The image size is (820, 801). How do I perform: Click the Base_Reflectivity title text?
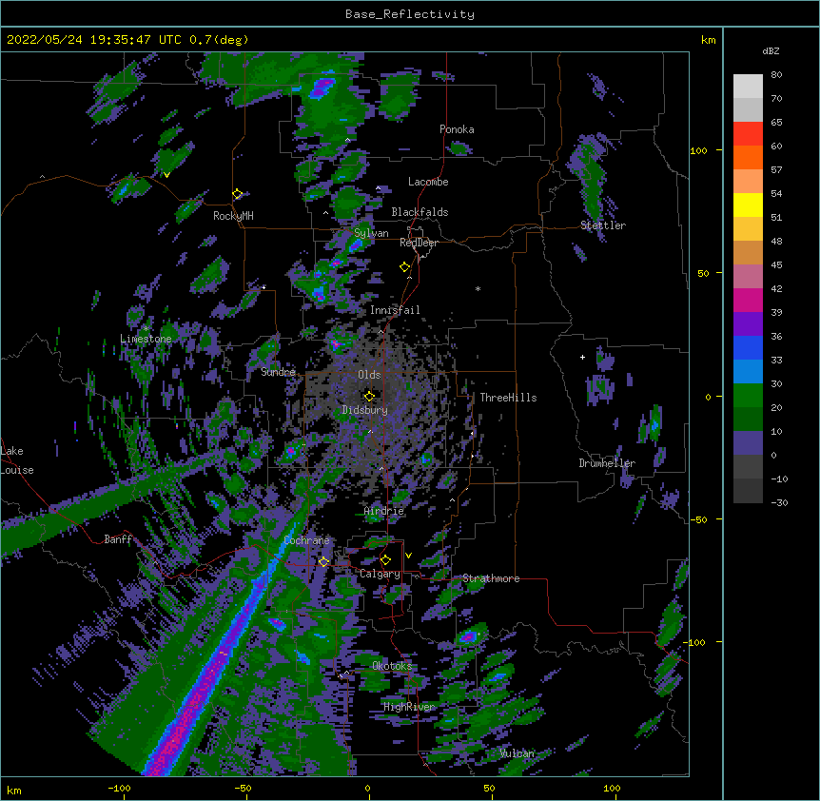[410, 14]
